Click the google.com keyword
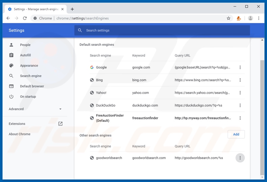This screenshot has height=182, width=267. (x=141, y=67)
